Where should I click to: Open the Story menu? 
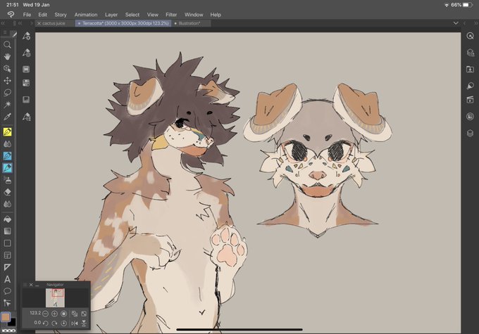tap(61, 15)
